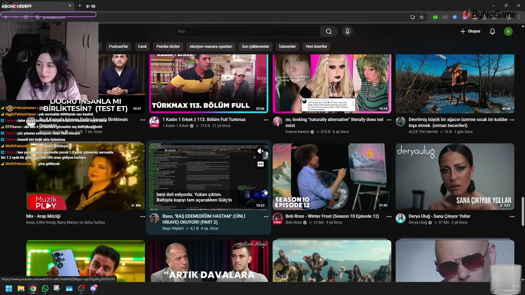
Task: Open the Bob Ross painting thumbnail
Action: coord(332,177)
